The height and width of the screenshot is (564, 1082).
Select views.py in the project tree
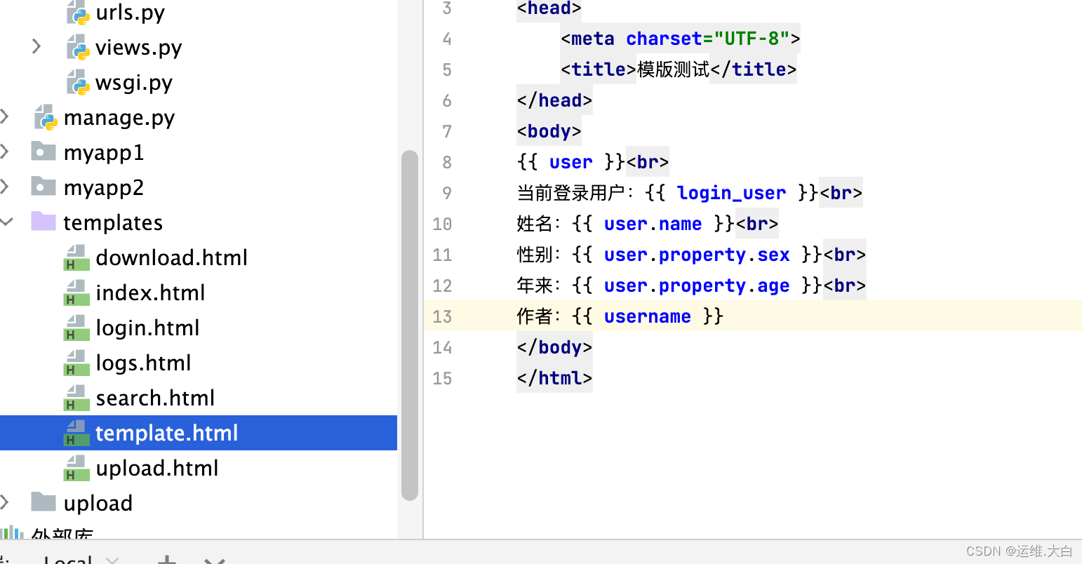[139, 48]
